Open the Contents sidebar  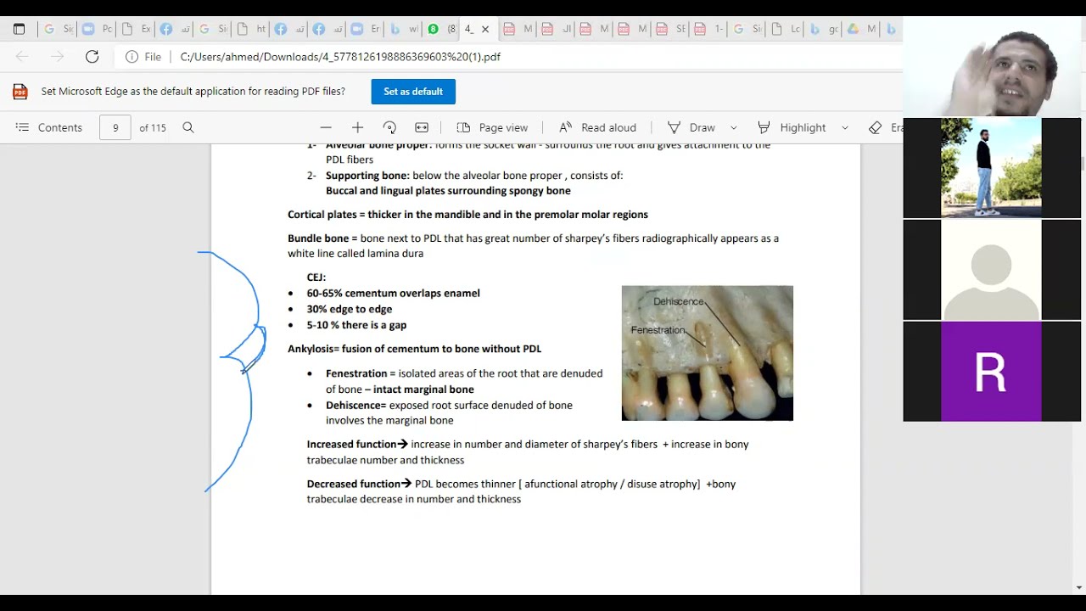point(48,127)
